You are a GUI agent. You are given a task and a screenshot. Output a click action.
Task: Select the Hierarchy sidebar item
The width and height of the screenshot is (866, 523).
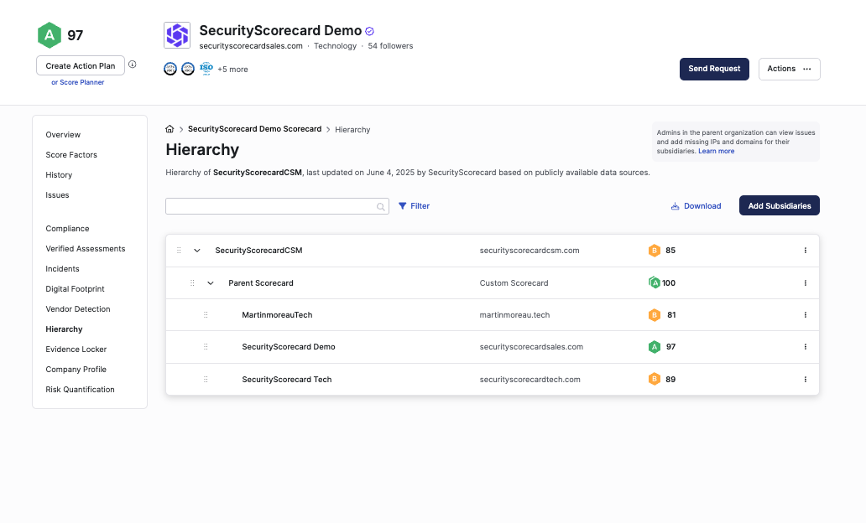[64, 329]
